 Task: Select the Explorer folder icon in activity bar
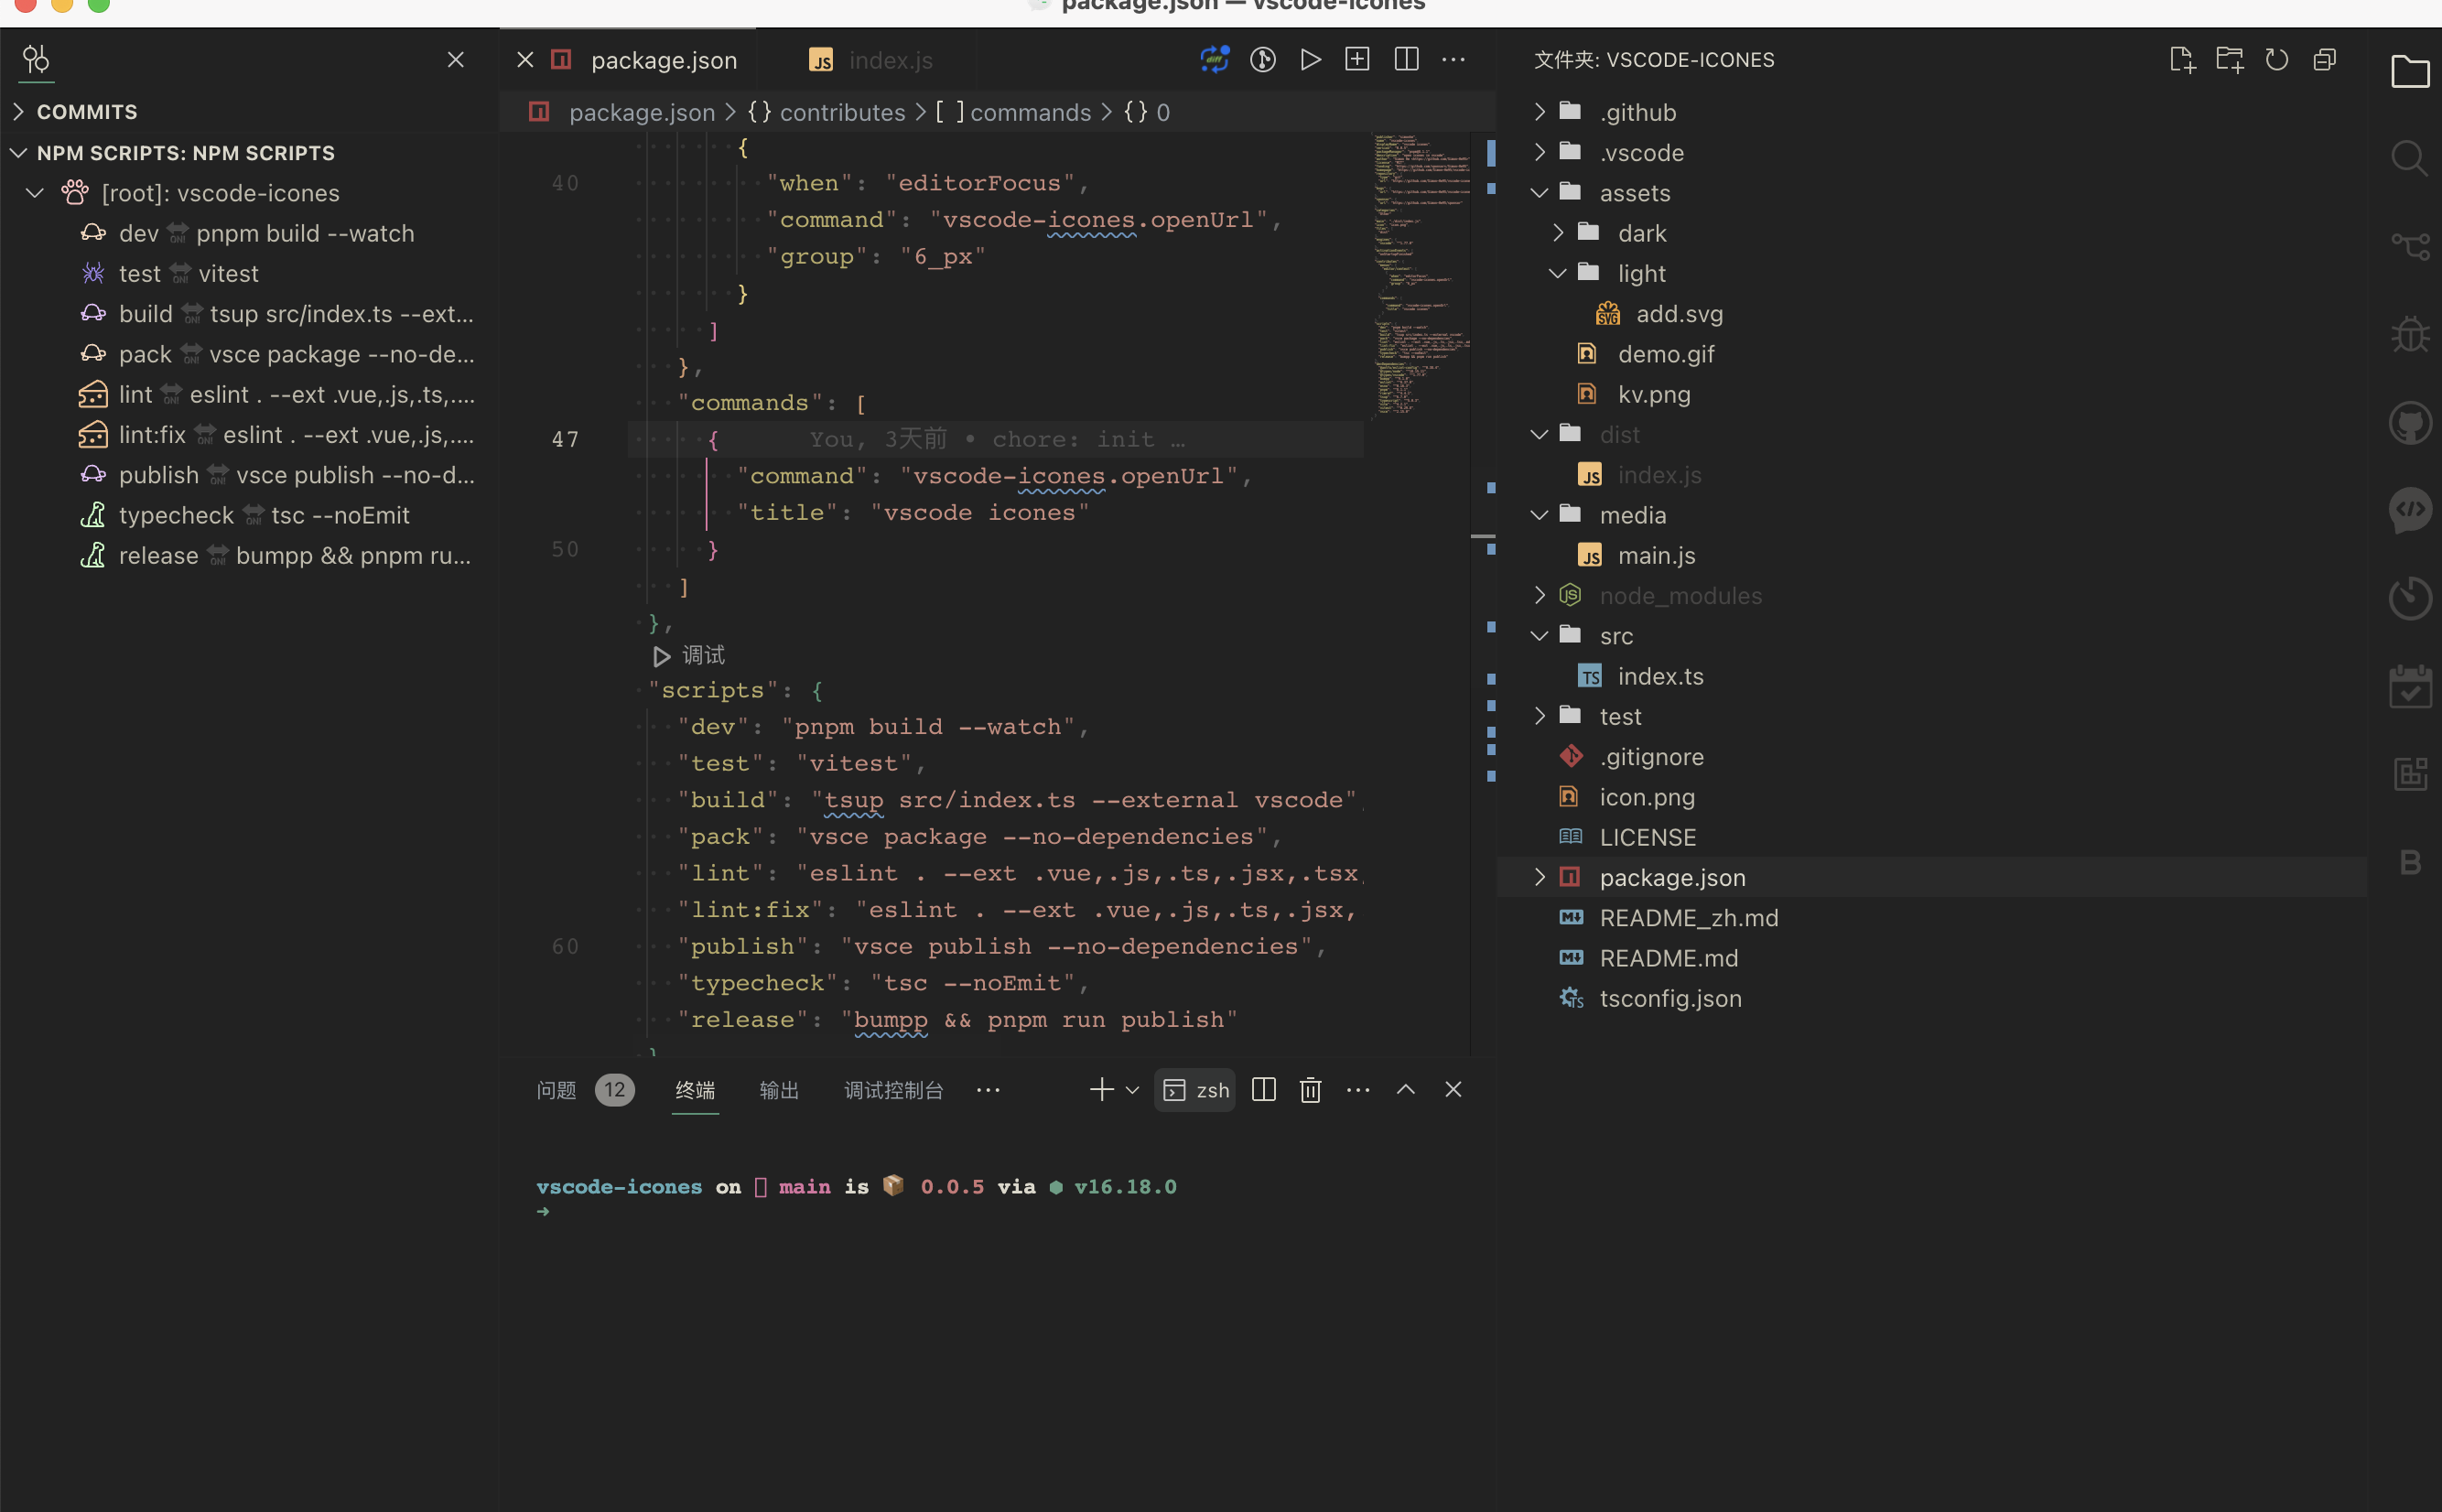(2410, 71)
